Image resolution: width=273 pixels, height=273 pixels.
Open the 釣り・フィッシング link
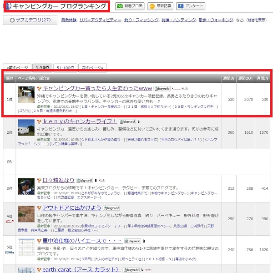[x=141, y=20]
